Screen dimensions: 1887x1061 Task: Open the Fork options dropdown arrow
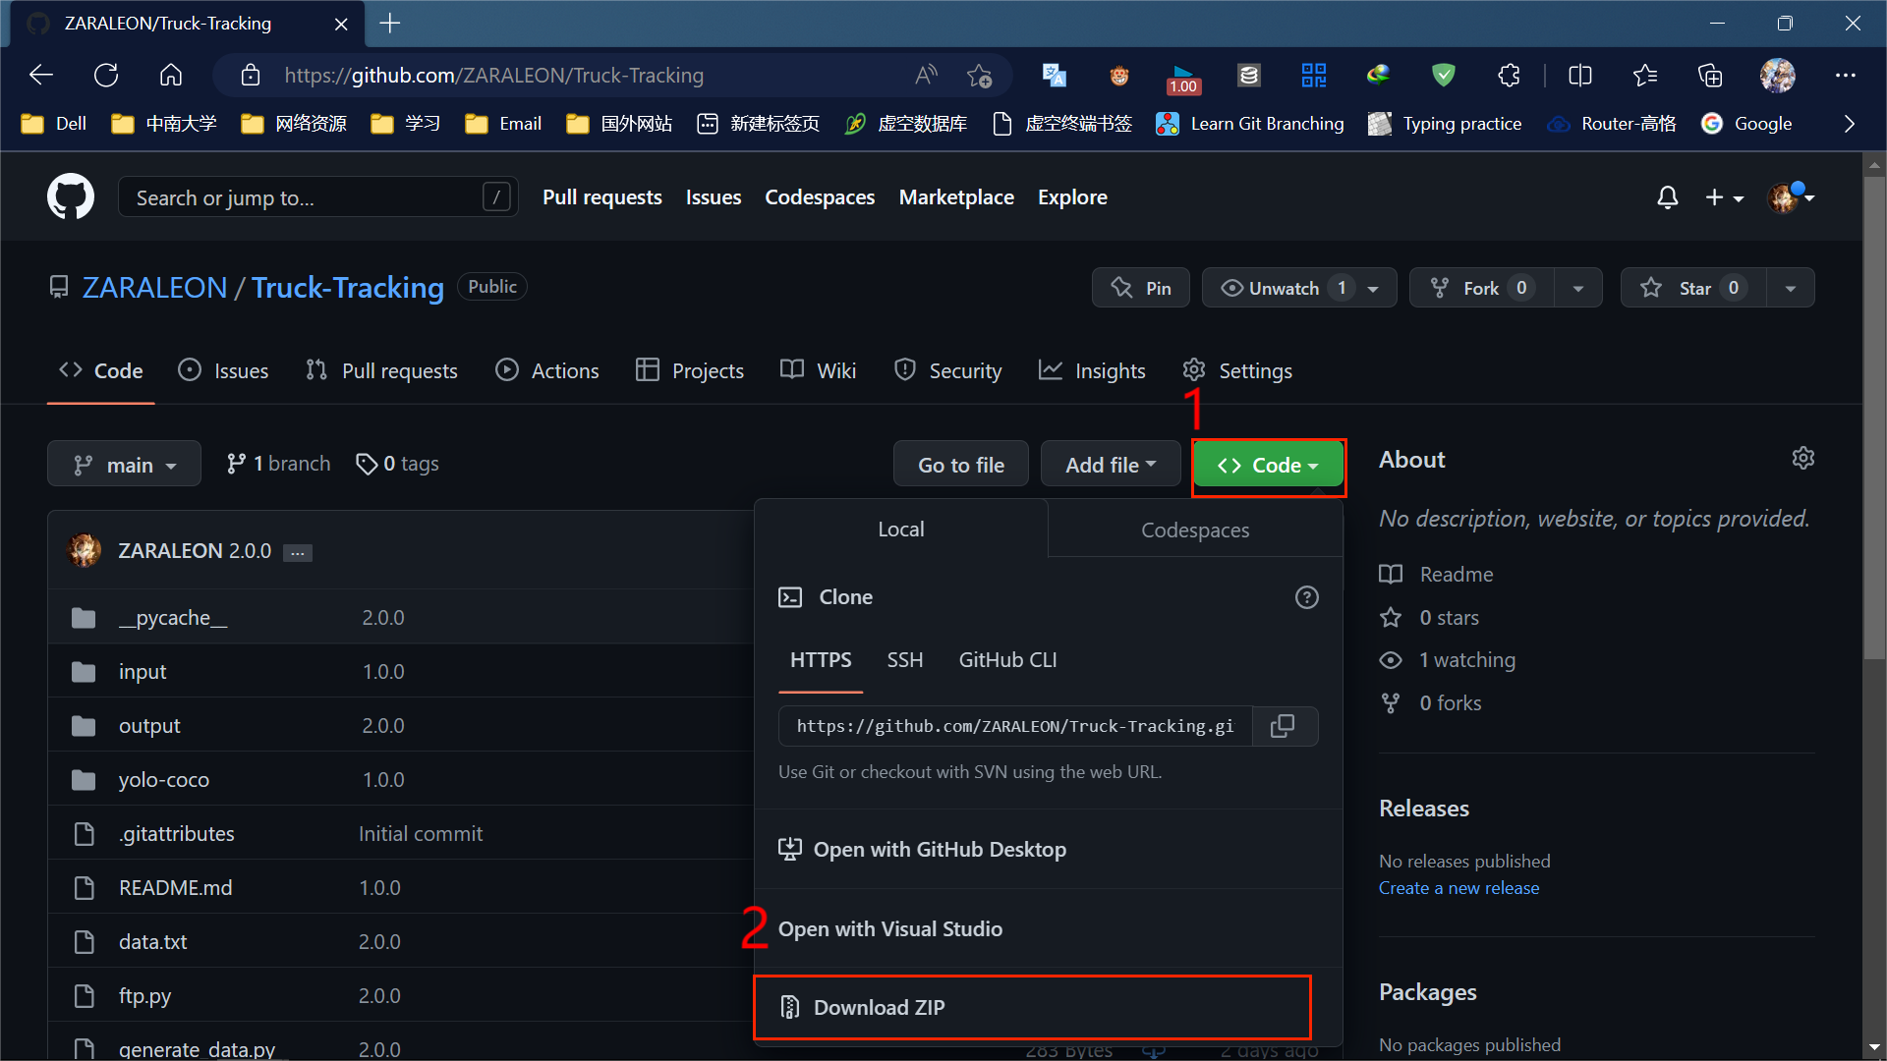point(1577,288)
